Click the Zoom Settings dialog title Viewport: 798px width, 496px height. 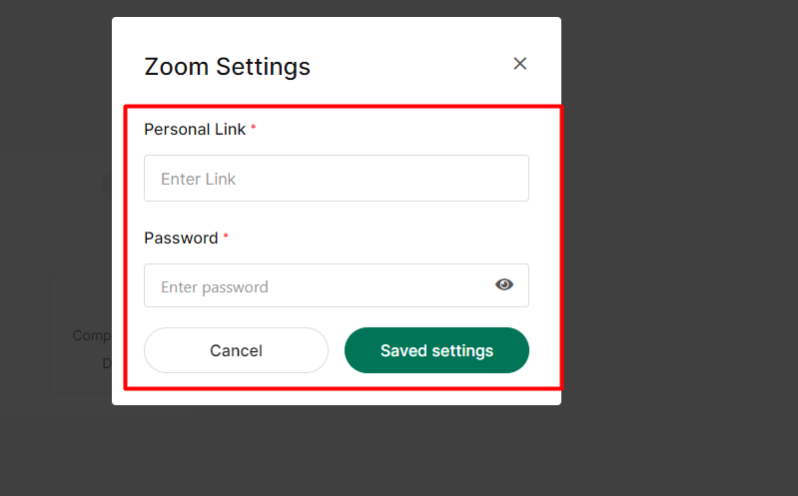pos(227,67)
